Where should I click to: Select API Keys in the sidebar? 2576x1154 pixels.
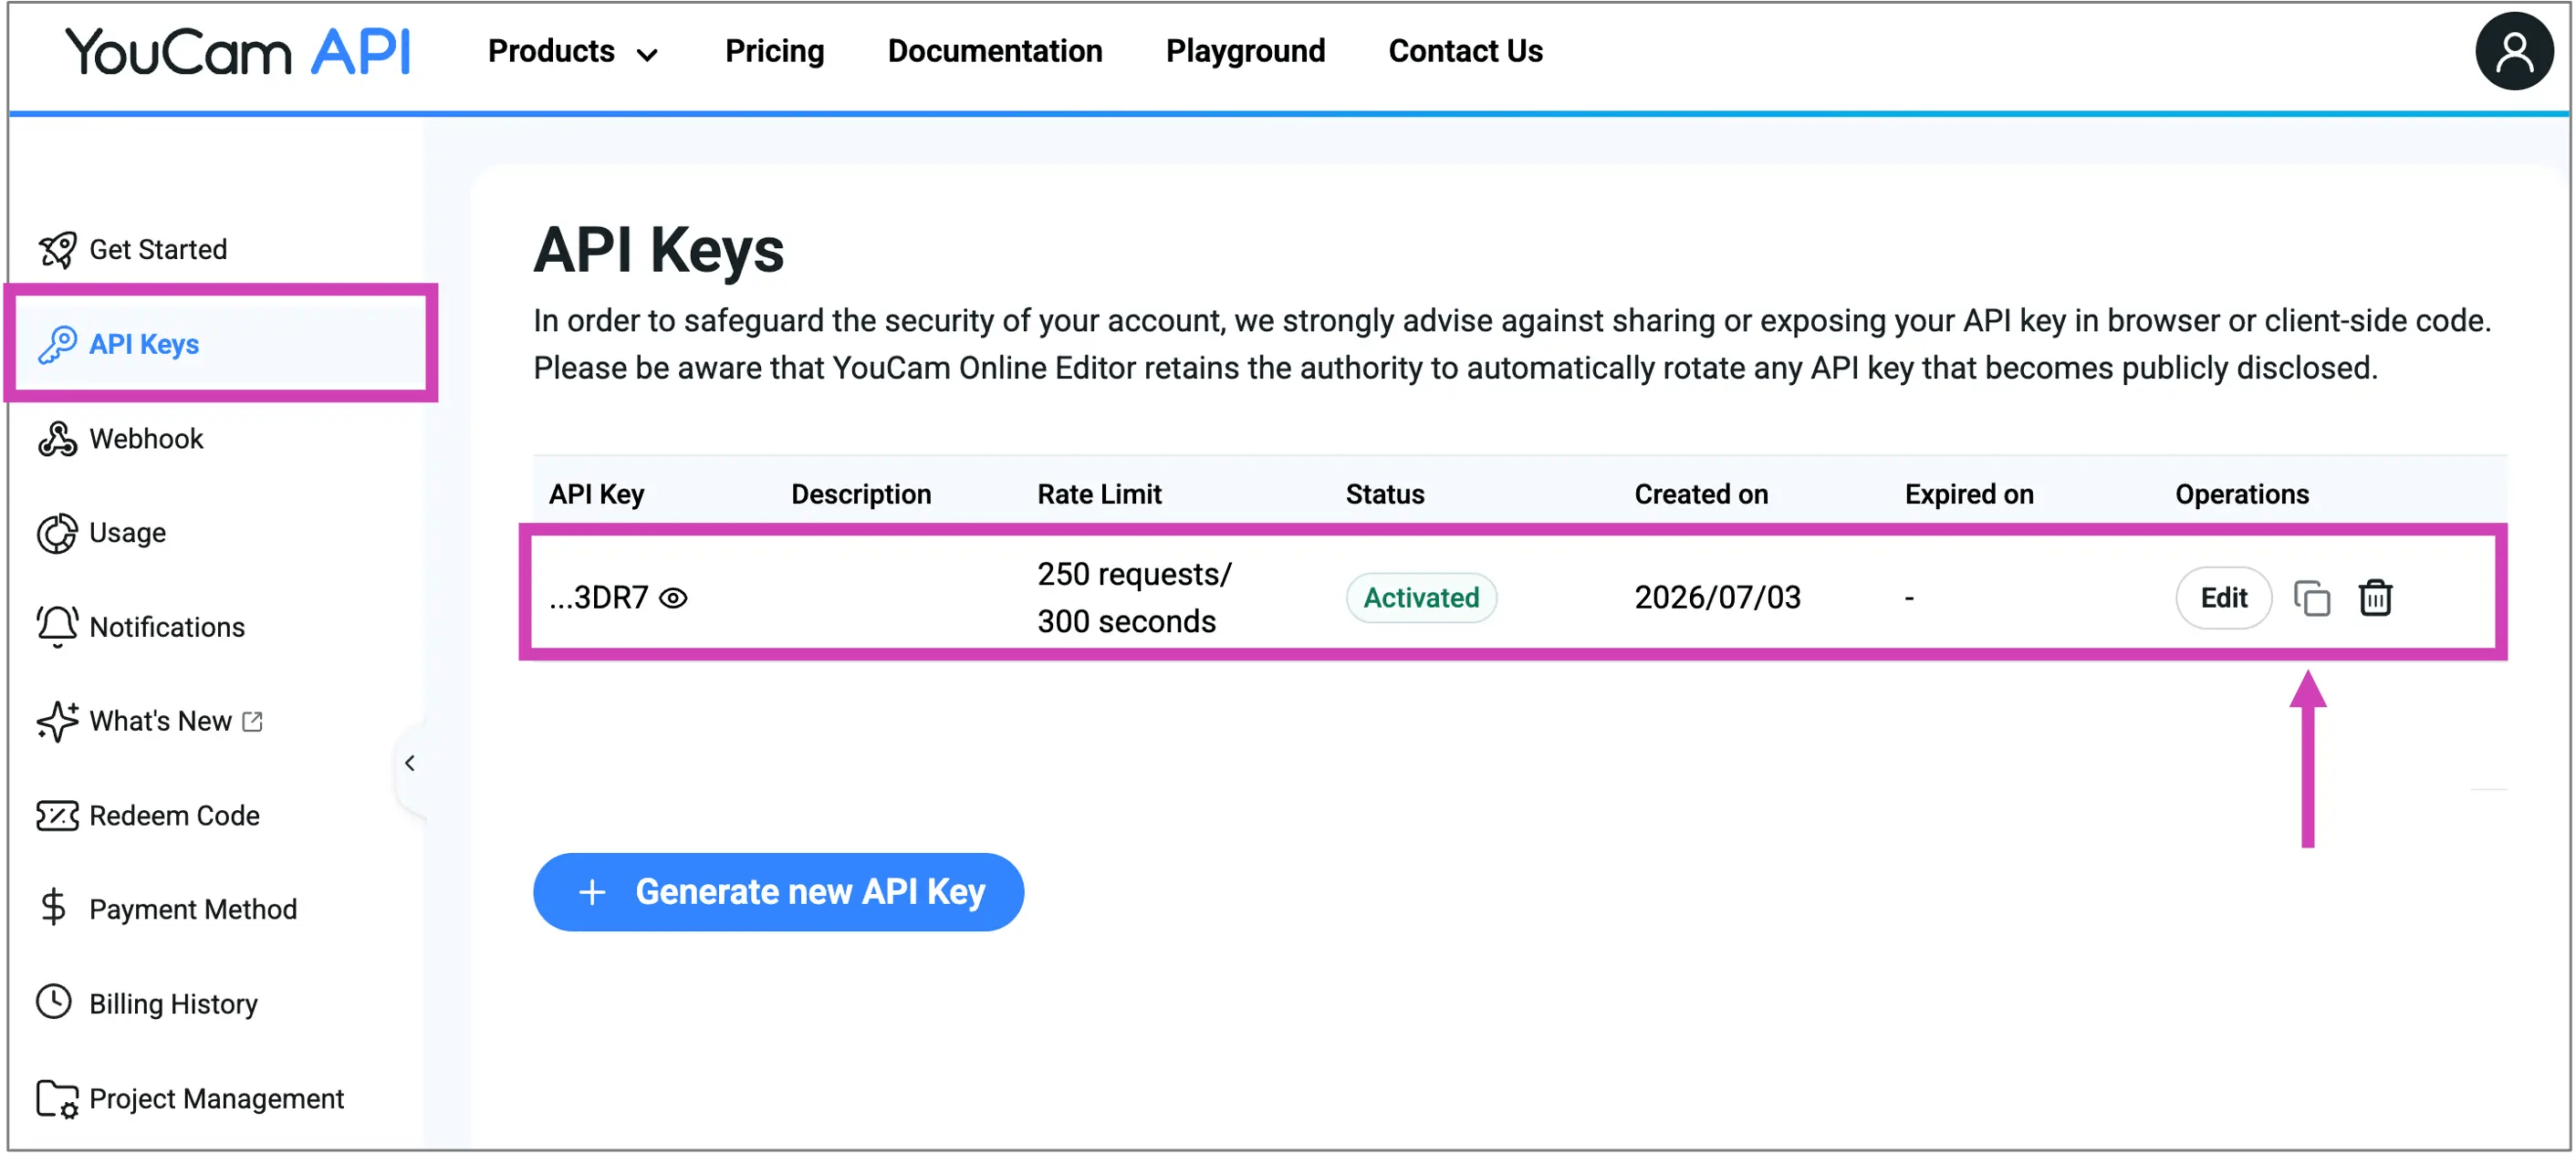(x=220, y=344)
